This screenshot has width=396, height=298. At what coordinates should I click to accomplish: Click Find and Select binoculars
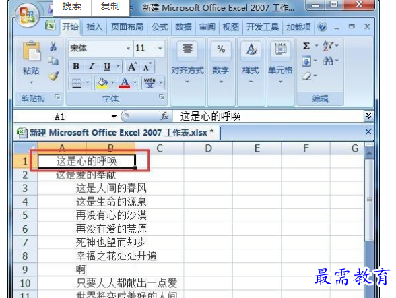point(328,61)
